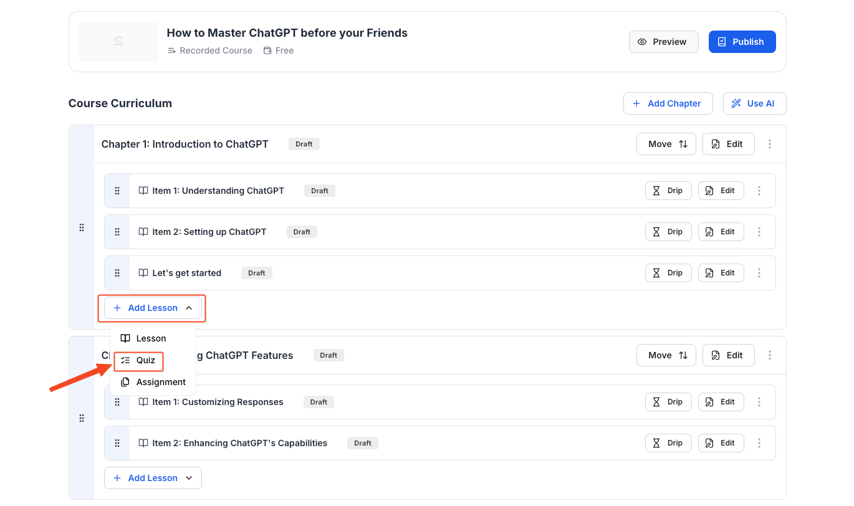
Task: Edit the Let's get started item
Action: 721,273
